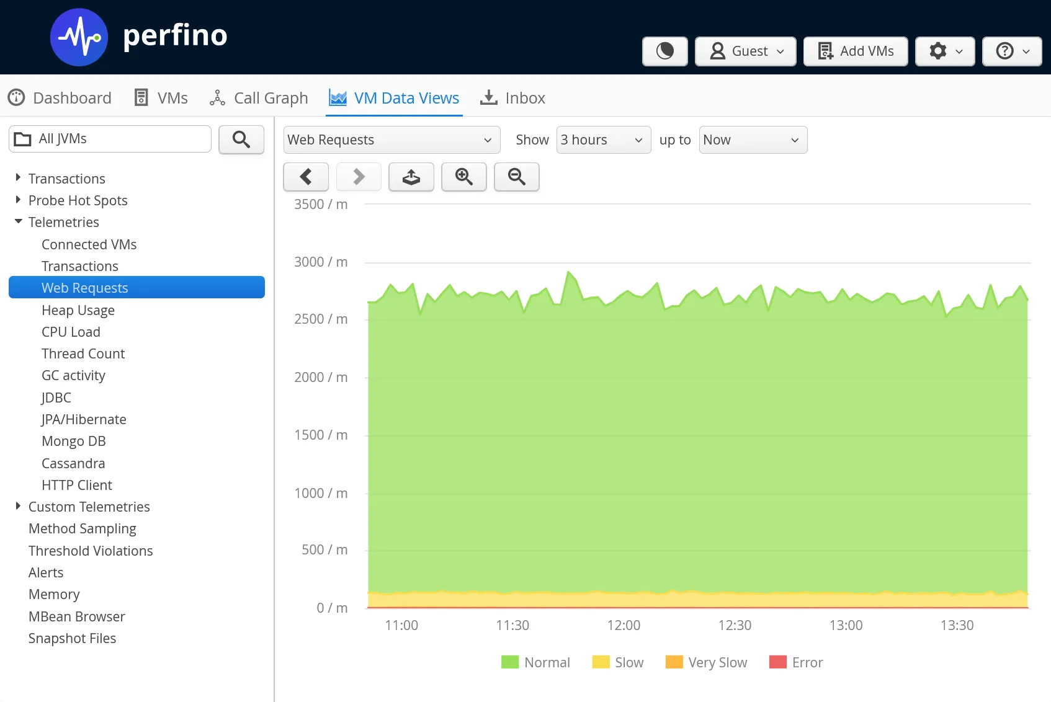Screen dimensions: 1051x702
Task: Go back in time with left arrow
Action: click(306, 177)
